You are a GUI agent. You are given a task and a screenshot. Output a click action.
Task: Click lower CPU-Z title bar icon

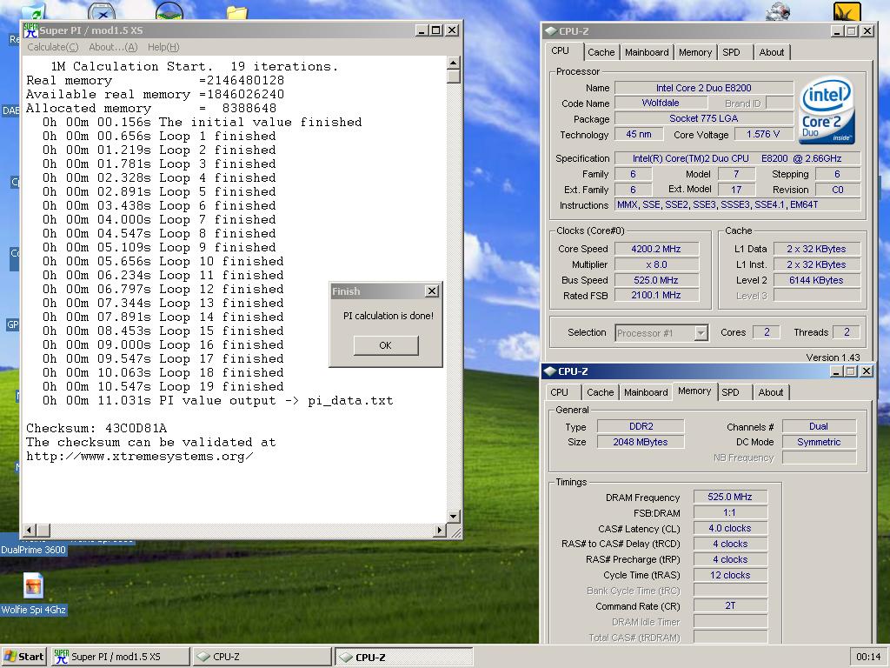(x=549, y=371)
